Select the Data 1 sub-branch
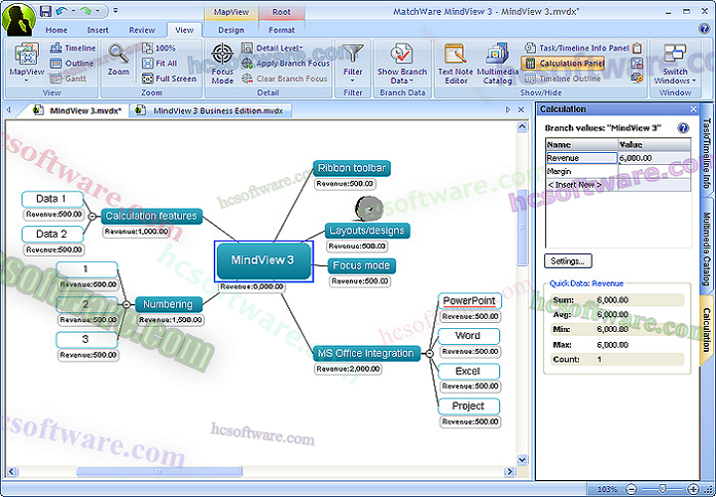Image resolution: width=716 pixels, height=497 pixels. pyautogui.click(x=52, y=199)
